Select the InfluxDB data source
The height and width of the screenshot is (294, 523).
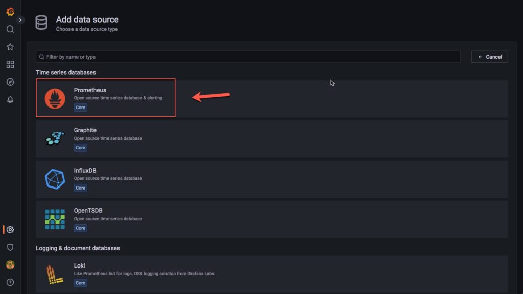click(272, 179)
